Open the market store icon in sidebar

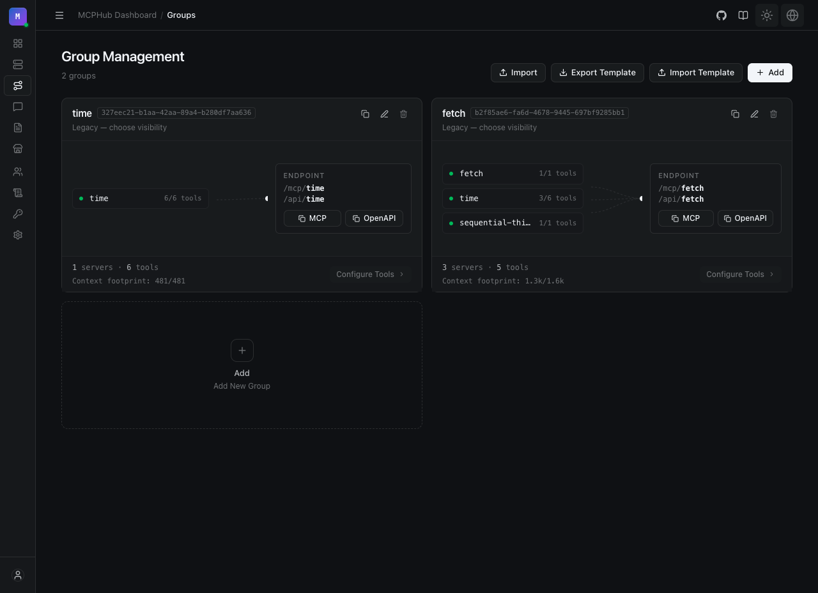point(18,149)
